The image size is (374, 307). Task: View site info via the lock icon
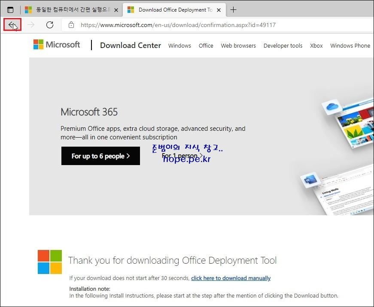coord(71,25)
